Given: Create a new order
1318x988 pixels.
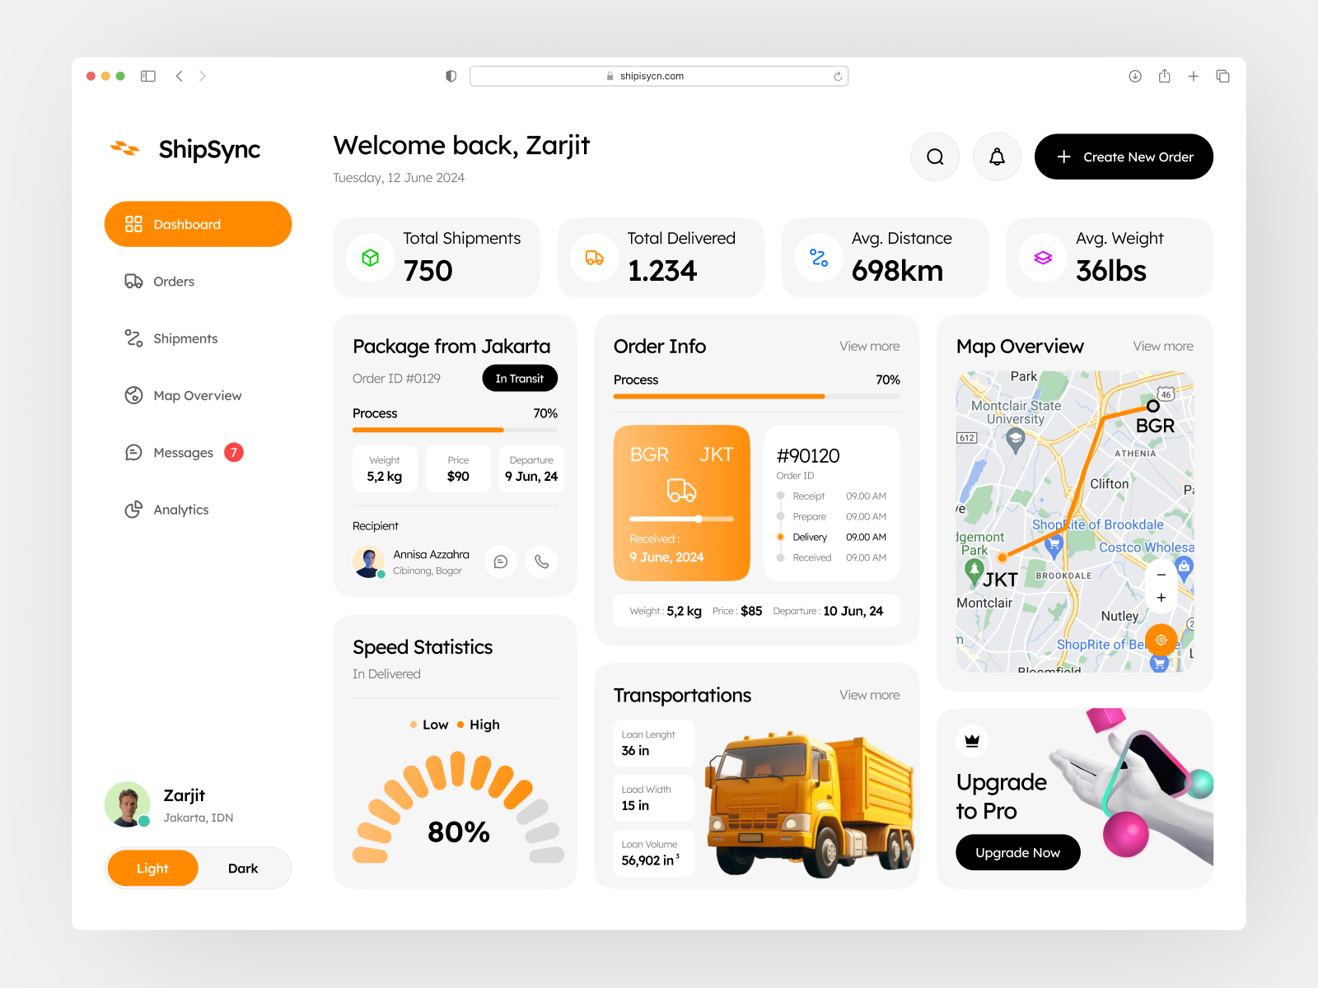Looking at the screenshot, I should click(1124, 156).
